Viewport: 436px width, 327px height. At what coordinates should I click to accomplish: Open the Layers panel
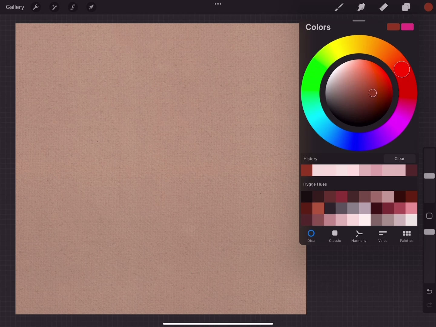click(406, 7)
